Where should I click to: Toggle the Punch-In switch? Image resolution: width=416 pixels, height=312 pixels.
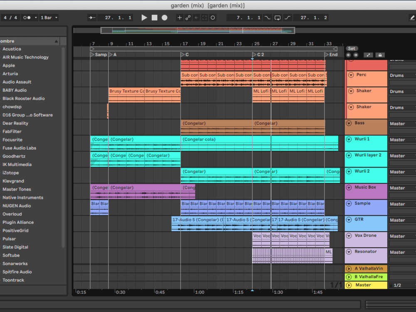(267, 17)
